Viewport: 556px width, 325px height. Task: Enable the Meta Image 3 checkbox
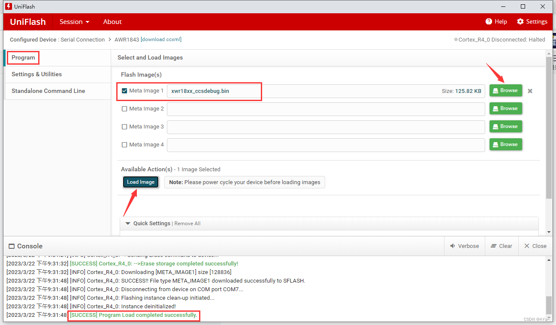click(124, 127)
